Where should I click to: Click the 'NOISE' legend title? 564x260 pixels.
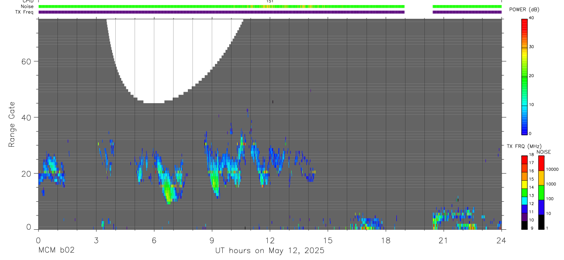click(x=543, y=152)
